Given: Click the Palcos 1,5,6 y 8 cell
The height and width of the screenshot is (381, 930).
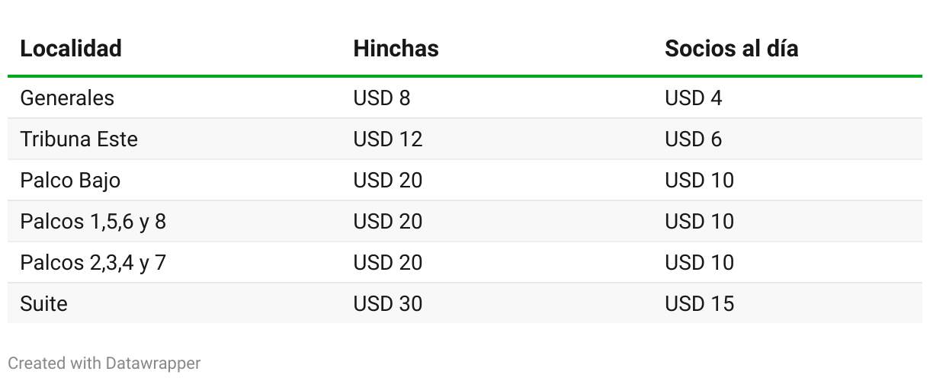Looking at the screenshot, I should (x=93, y=222).
